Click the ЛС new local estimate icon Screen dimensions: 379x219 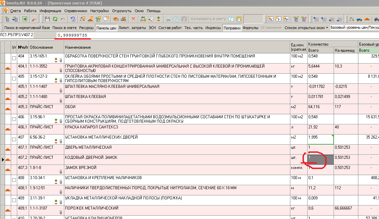click(271, 19)
